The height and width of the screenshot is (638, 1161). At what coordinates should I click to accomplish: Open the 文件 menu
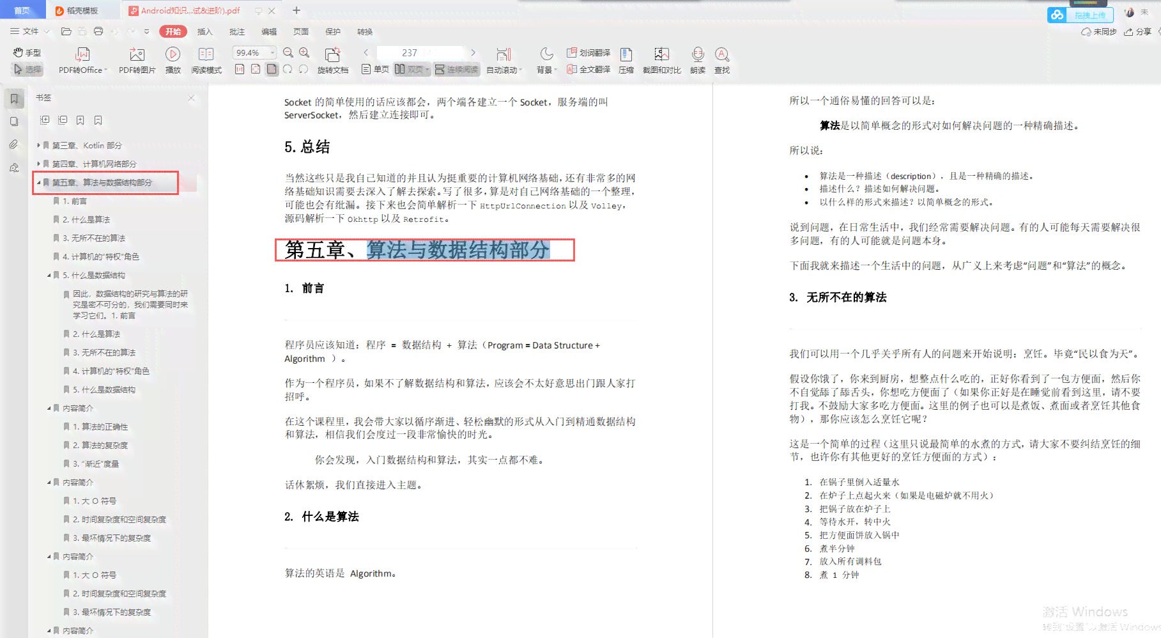(x=29, y=31)
